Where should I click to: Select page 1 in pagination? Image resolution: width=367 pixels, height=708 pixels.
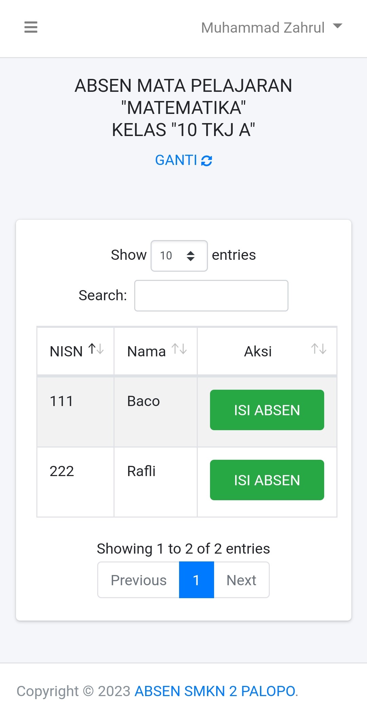coord(196,580)
